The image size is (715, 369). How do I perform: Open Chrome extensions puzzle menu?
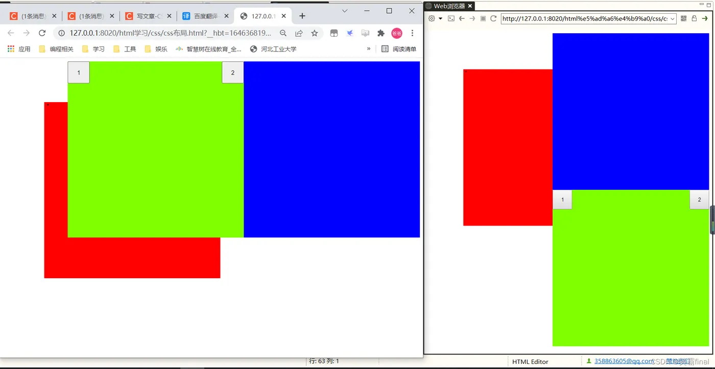click(380, 33)
